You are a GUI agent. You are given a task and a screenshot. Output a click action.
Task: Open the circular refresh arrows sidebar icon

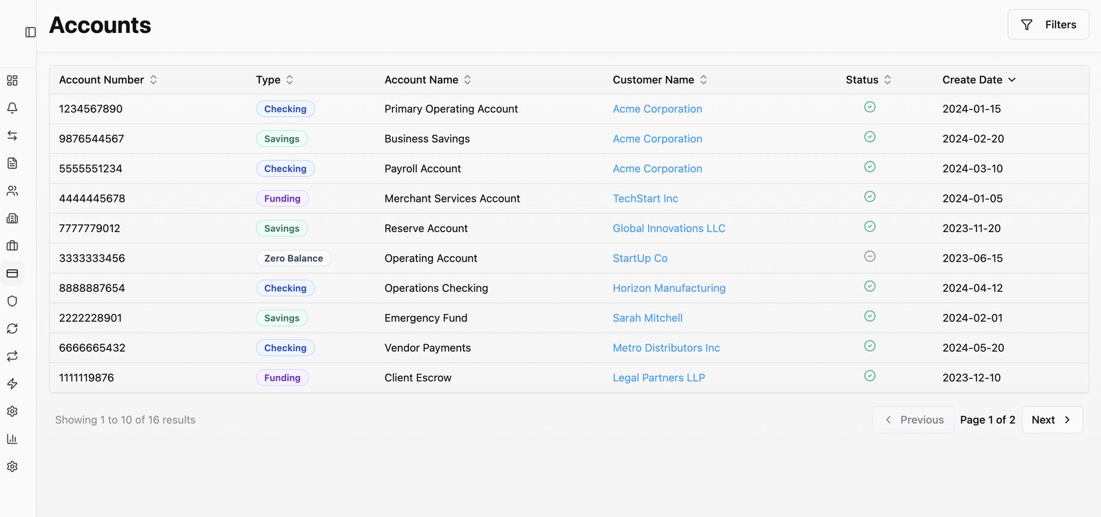(12, 328)
